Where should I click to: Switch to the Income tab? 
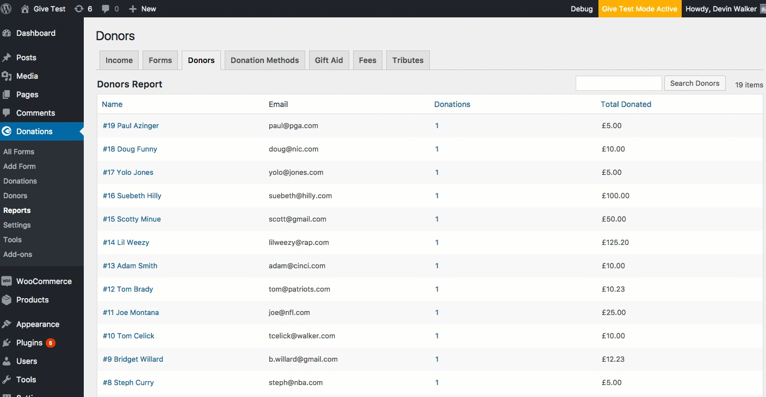[119, 60]
